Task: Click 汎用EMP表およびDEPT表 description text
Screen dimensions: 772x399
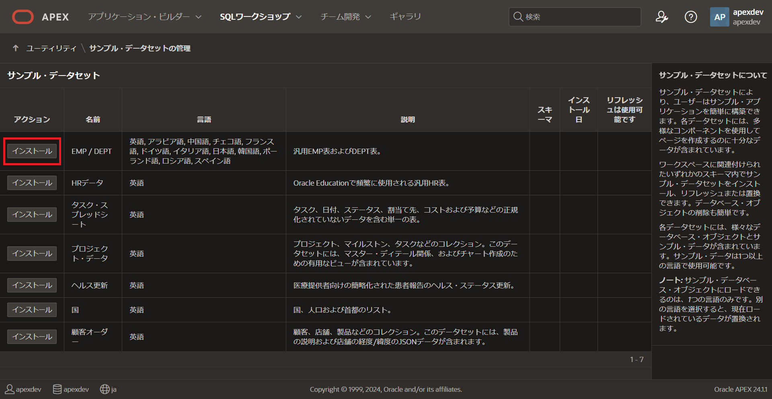Action: pos(337,151)
